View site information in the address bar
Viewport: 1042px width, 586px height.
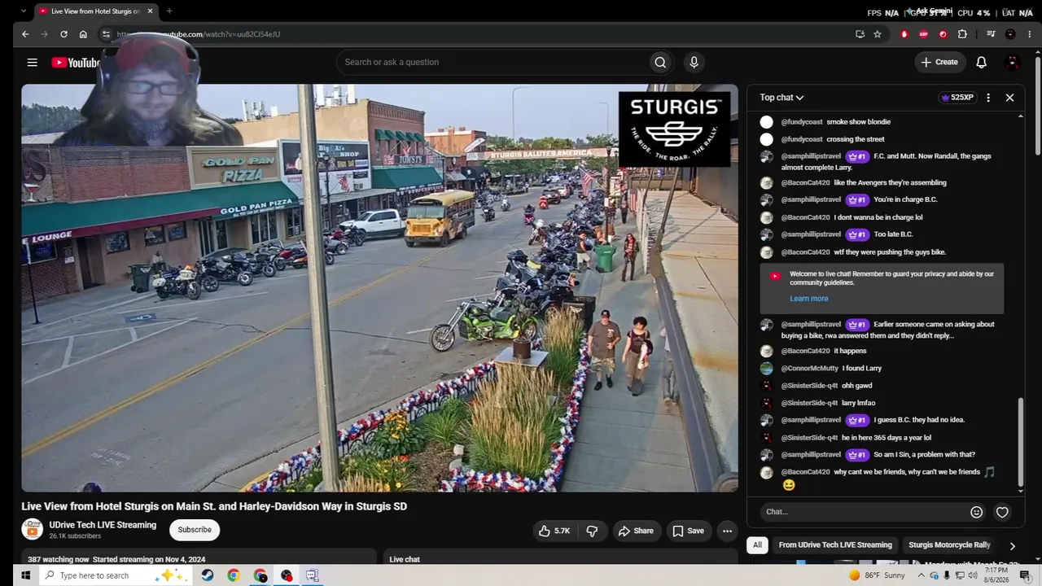[105, 34]
